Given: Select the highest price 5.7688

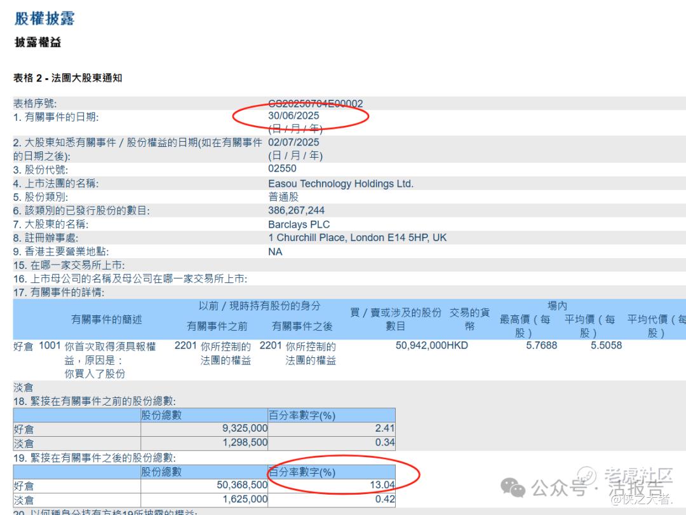Looking at the screenshot, I should 542,345.
